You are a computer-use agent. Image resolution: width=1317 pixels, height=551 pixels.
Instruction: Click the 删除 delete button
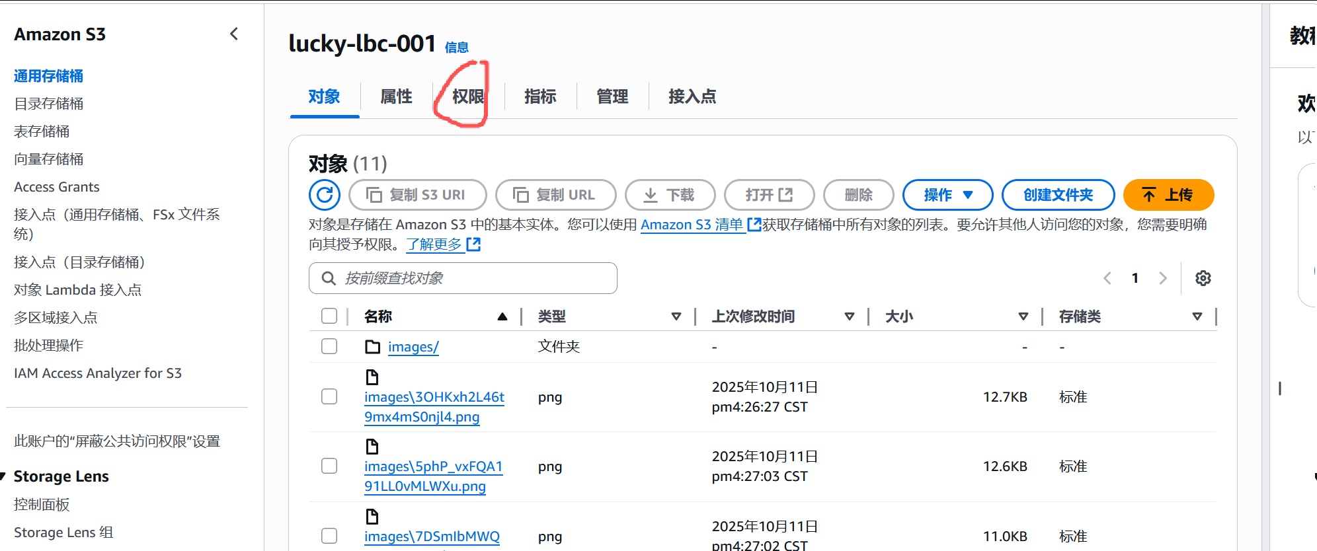pyautogui.click(x=859, y=195)
